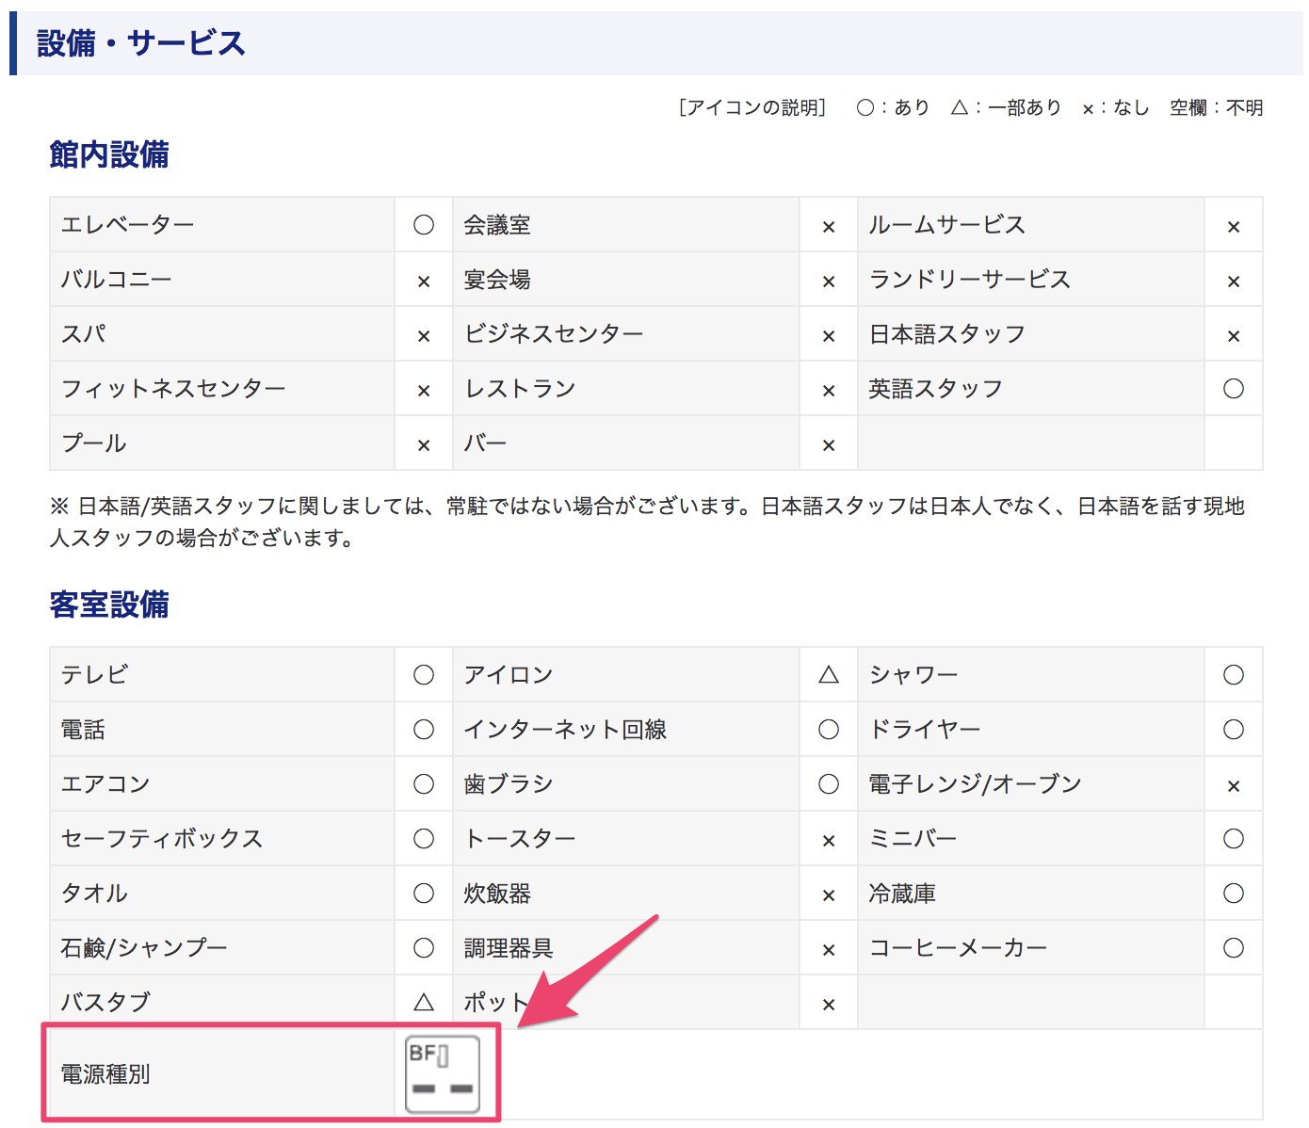
Task: Click the triangle icon next to アイロン
Action: click(828, 675)
